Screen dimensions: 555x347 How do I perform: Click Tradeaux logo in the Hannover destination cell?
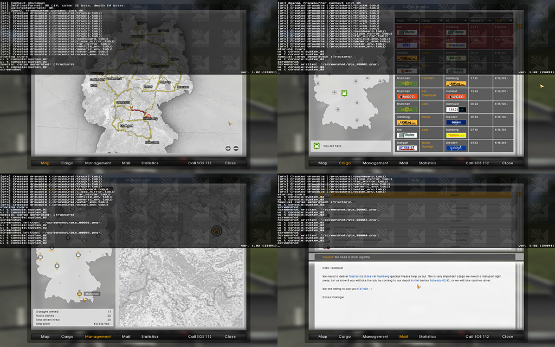click(455, 110)
